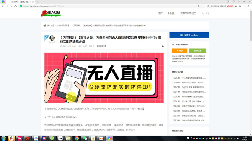Click the search magnifier in browser search box
The width and height of the screenshot is (252, 141).
[x=209, y=6]
